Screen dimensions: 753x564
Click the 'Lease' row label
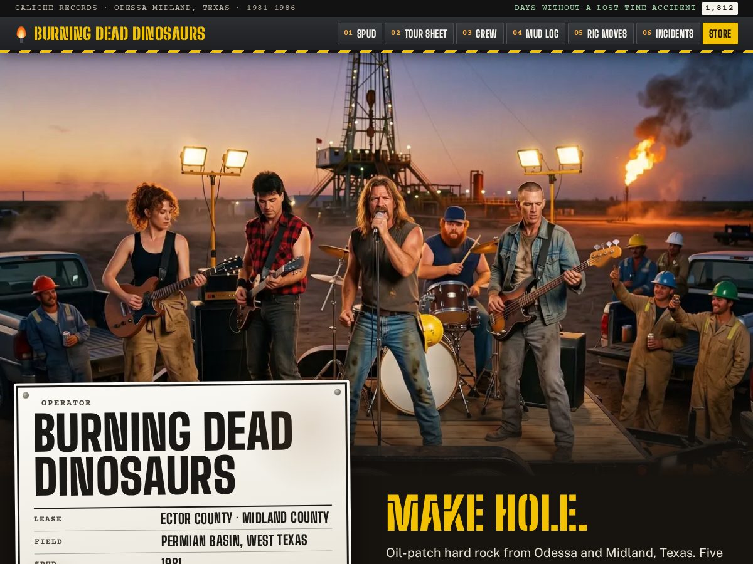pos(48,519)
